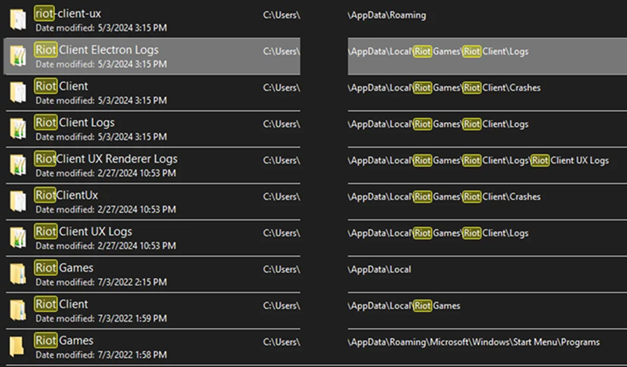The image size is (627, 367).
Task: Click C:\Users\ in Riot Client Electron Logs row
Action: tap(281, 52)
